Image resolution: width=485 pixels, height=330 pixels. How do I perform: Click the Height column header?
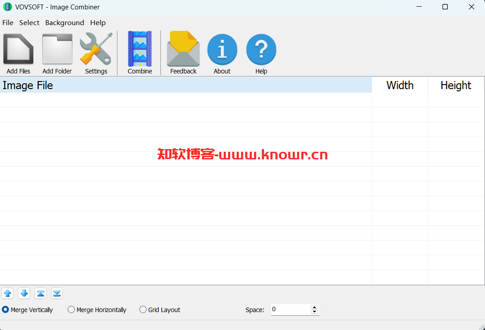click(x=456, y=85)
